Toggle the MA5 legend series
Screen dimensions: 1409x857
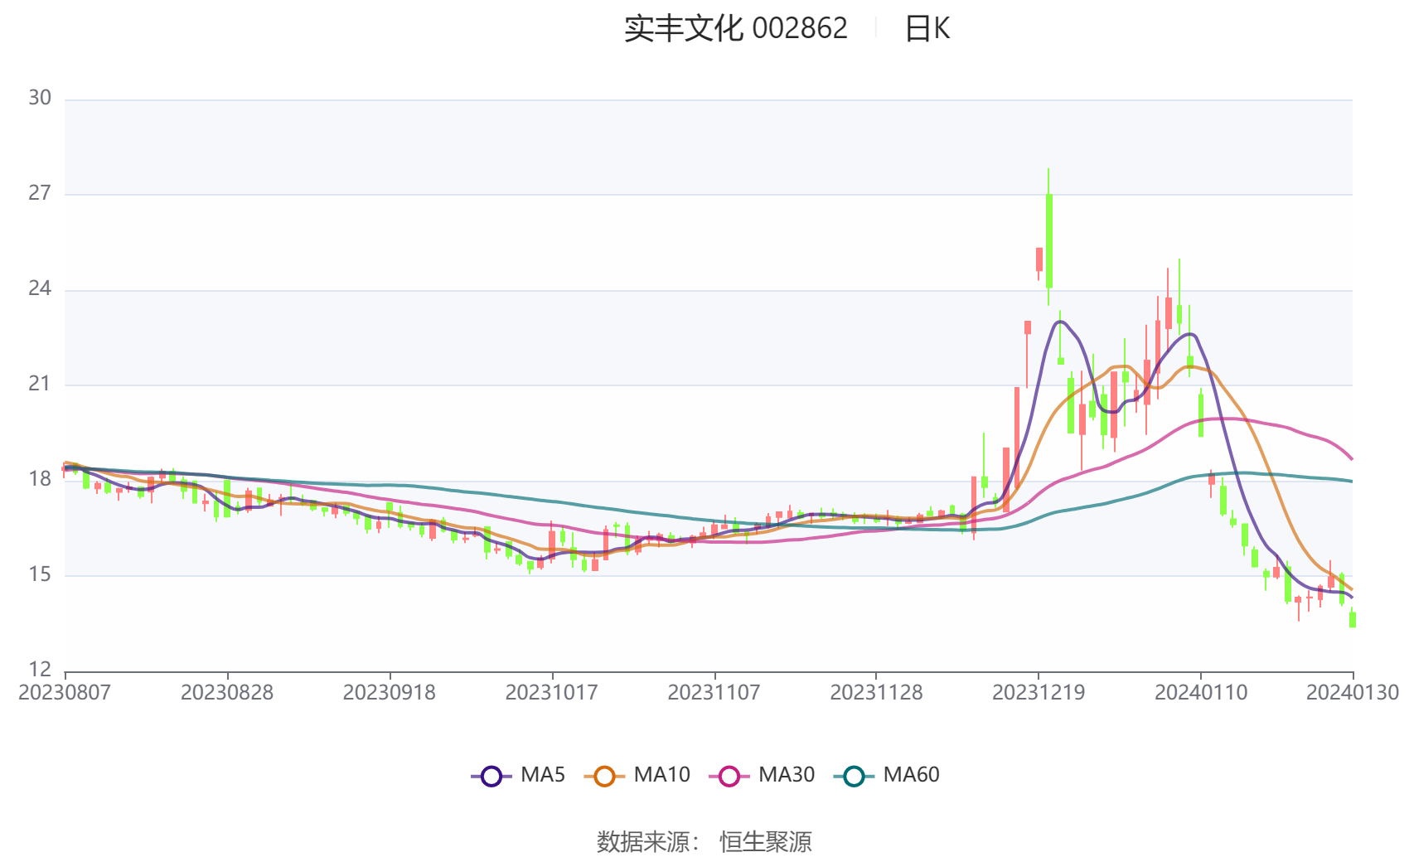point(518,775)
